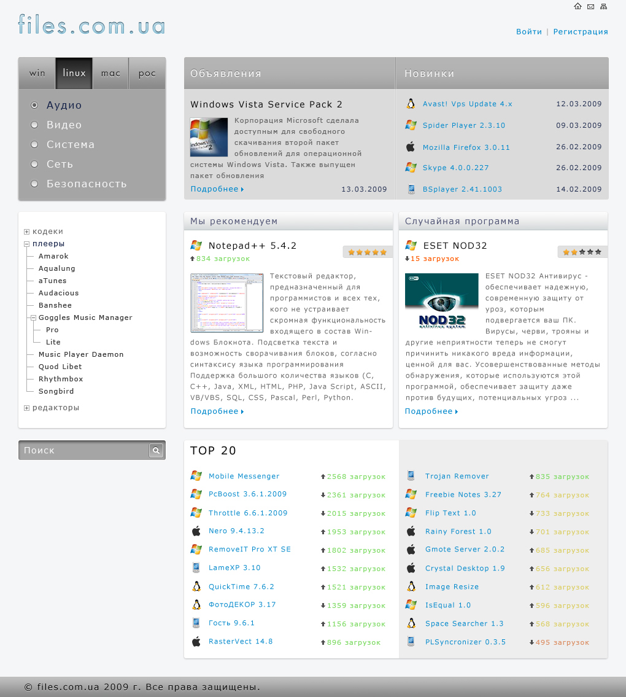
Task: Click the Windows icon beside Freebie Notes 3.27
Action: [411, 494]
